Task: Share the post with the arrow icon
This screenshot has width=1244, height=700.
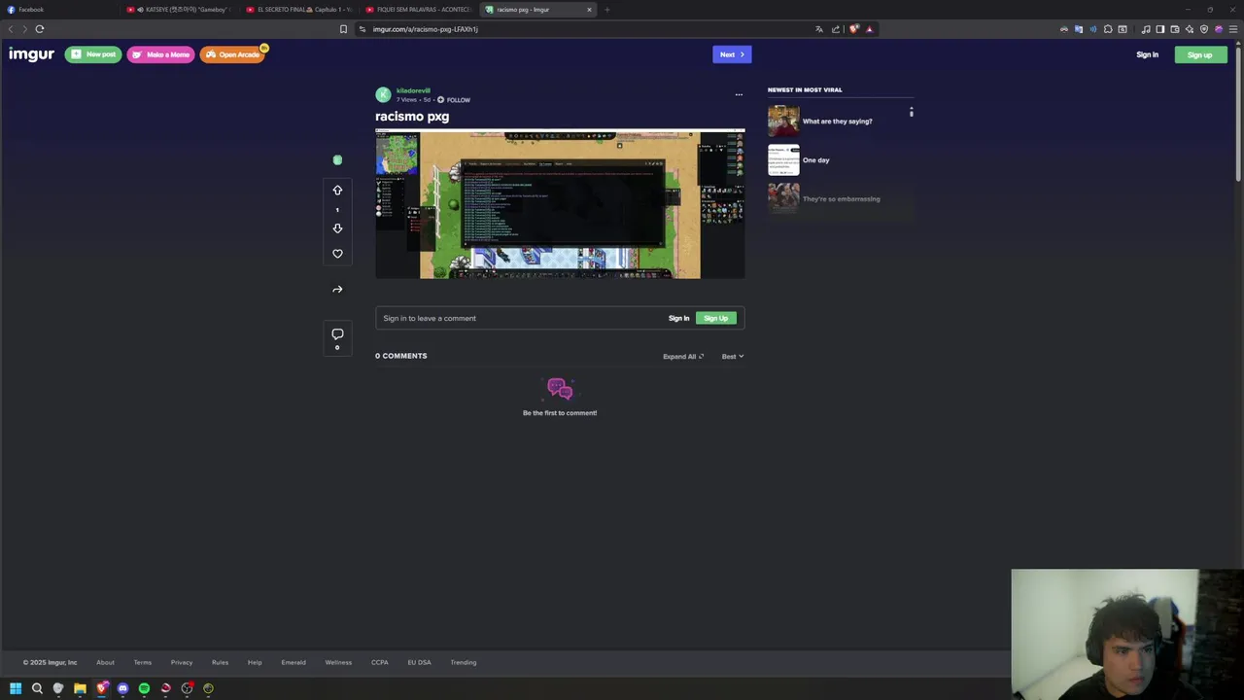Action: click(337, 289)
